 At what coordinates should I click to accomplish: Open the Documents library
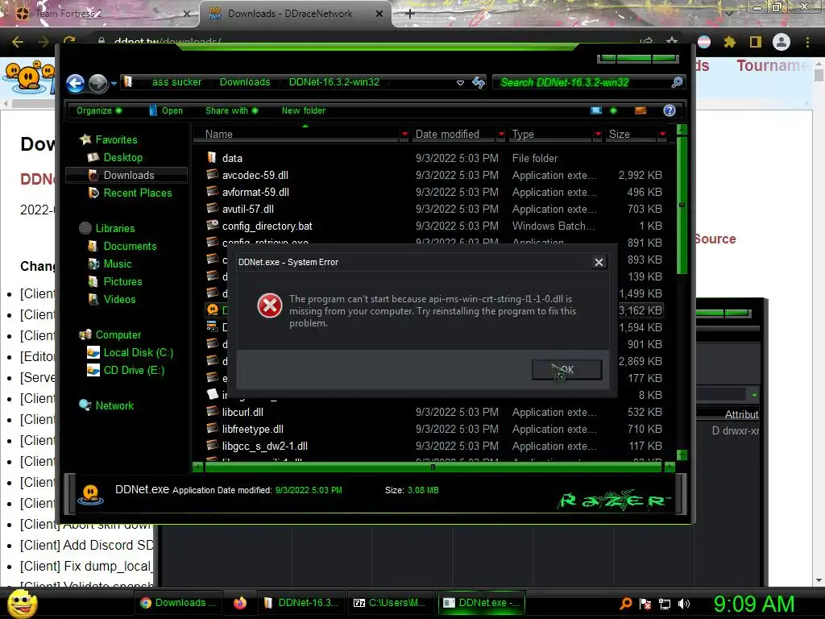tap(130, 247)
